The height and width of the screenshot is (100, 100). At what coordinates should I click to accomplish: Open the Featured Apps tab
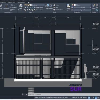pos(21,2)
